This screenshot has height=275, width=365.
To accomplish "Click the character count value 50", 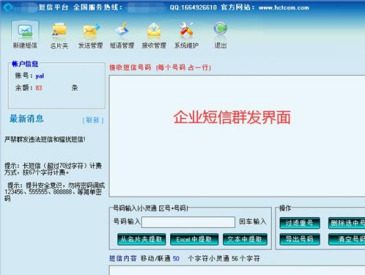I will 176,258.
